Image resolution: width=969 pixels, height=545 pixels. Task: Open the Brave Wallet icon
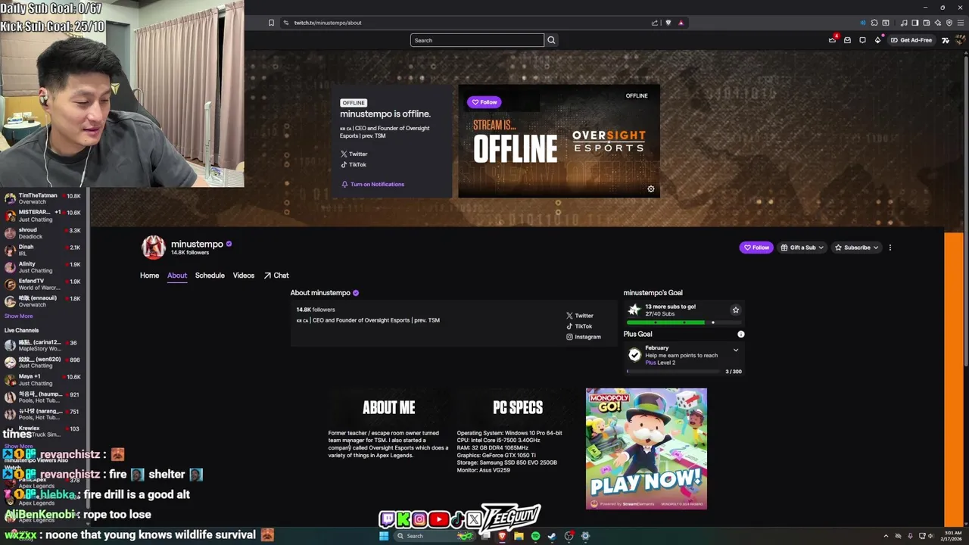click(x=926, y=23)
